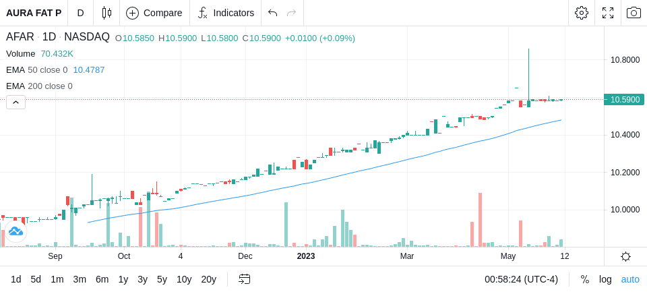Select the 1y time range
Screen dimensions: 647x292
(123, 280)
